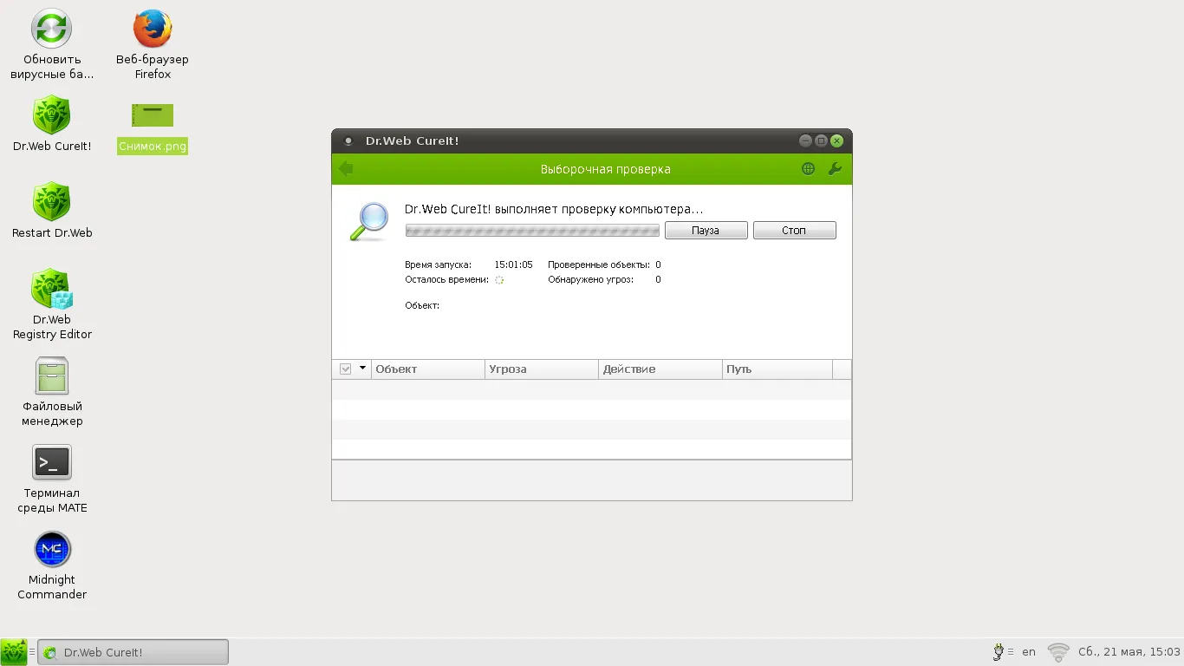Click the scan progress bar

pyautogui.click(x=532, y=231)
